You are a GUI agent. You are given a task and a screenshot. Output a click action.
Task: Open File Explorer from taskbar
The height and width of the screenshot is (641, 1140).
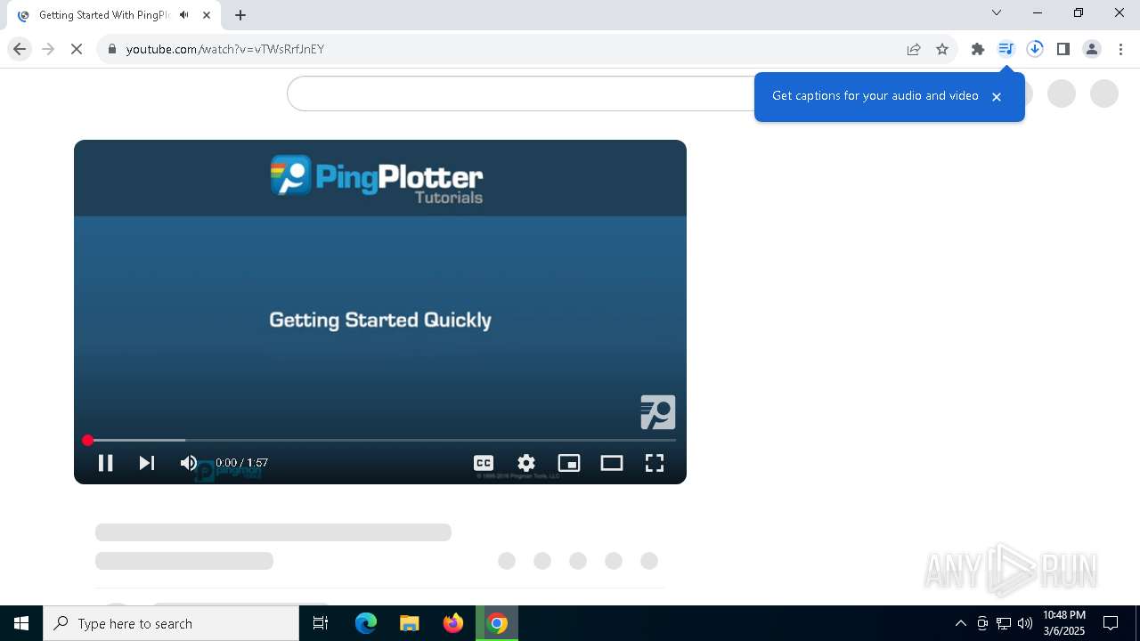410,623
